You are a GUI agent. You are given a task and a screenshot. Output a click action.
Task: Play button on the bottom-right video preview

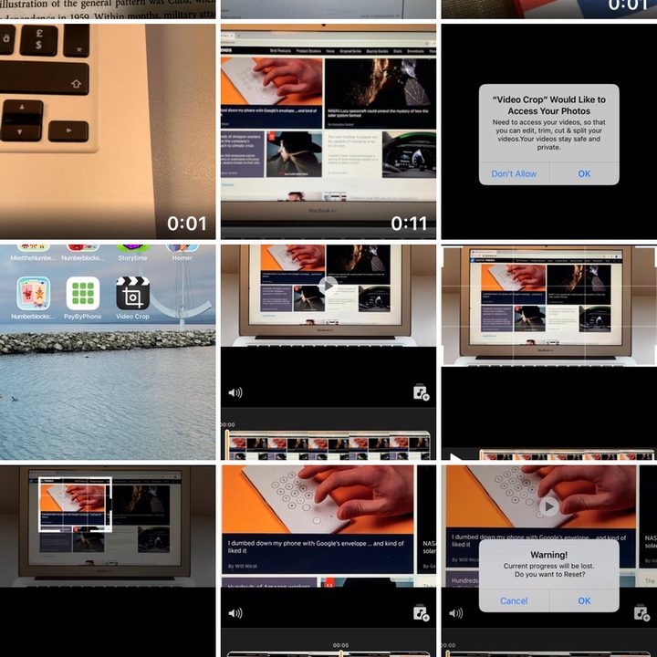[548, 506]
